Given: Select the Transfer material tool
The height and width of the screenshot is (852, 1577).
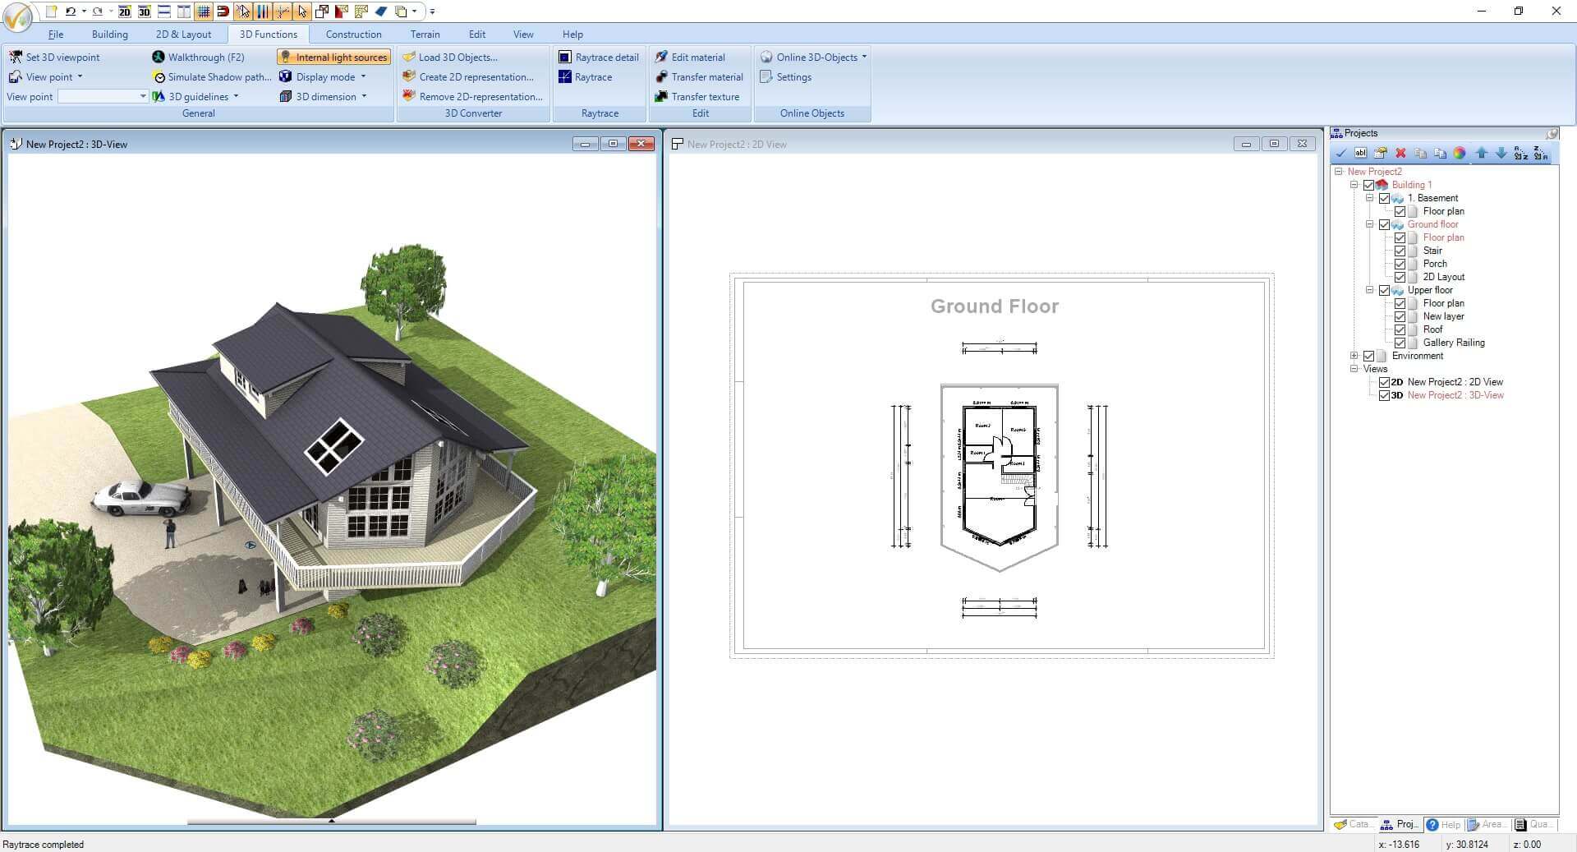Looking at the screenshot, I should [706, 76].
